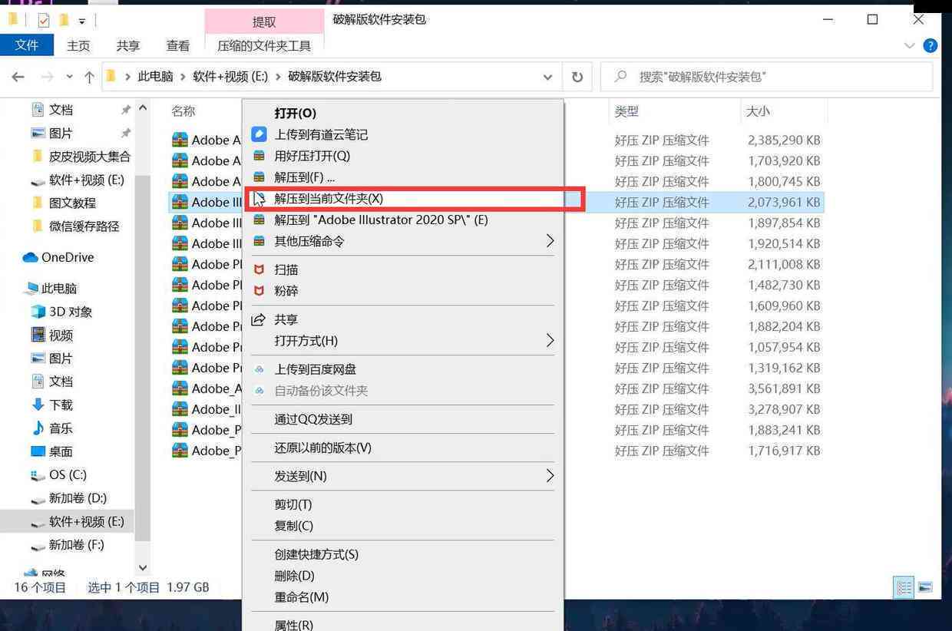Switch to large icons view icon
This screenshot has height=631, width=952.
click(x=925, y=587)
